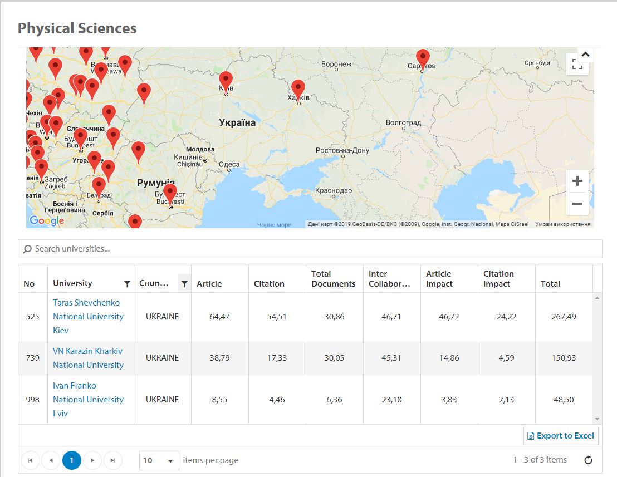Image resolution: width=617 pixels, height=477 pixels.
Task: Open the Bucharest map marker
Action: [x=170, y=194]
